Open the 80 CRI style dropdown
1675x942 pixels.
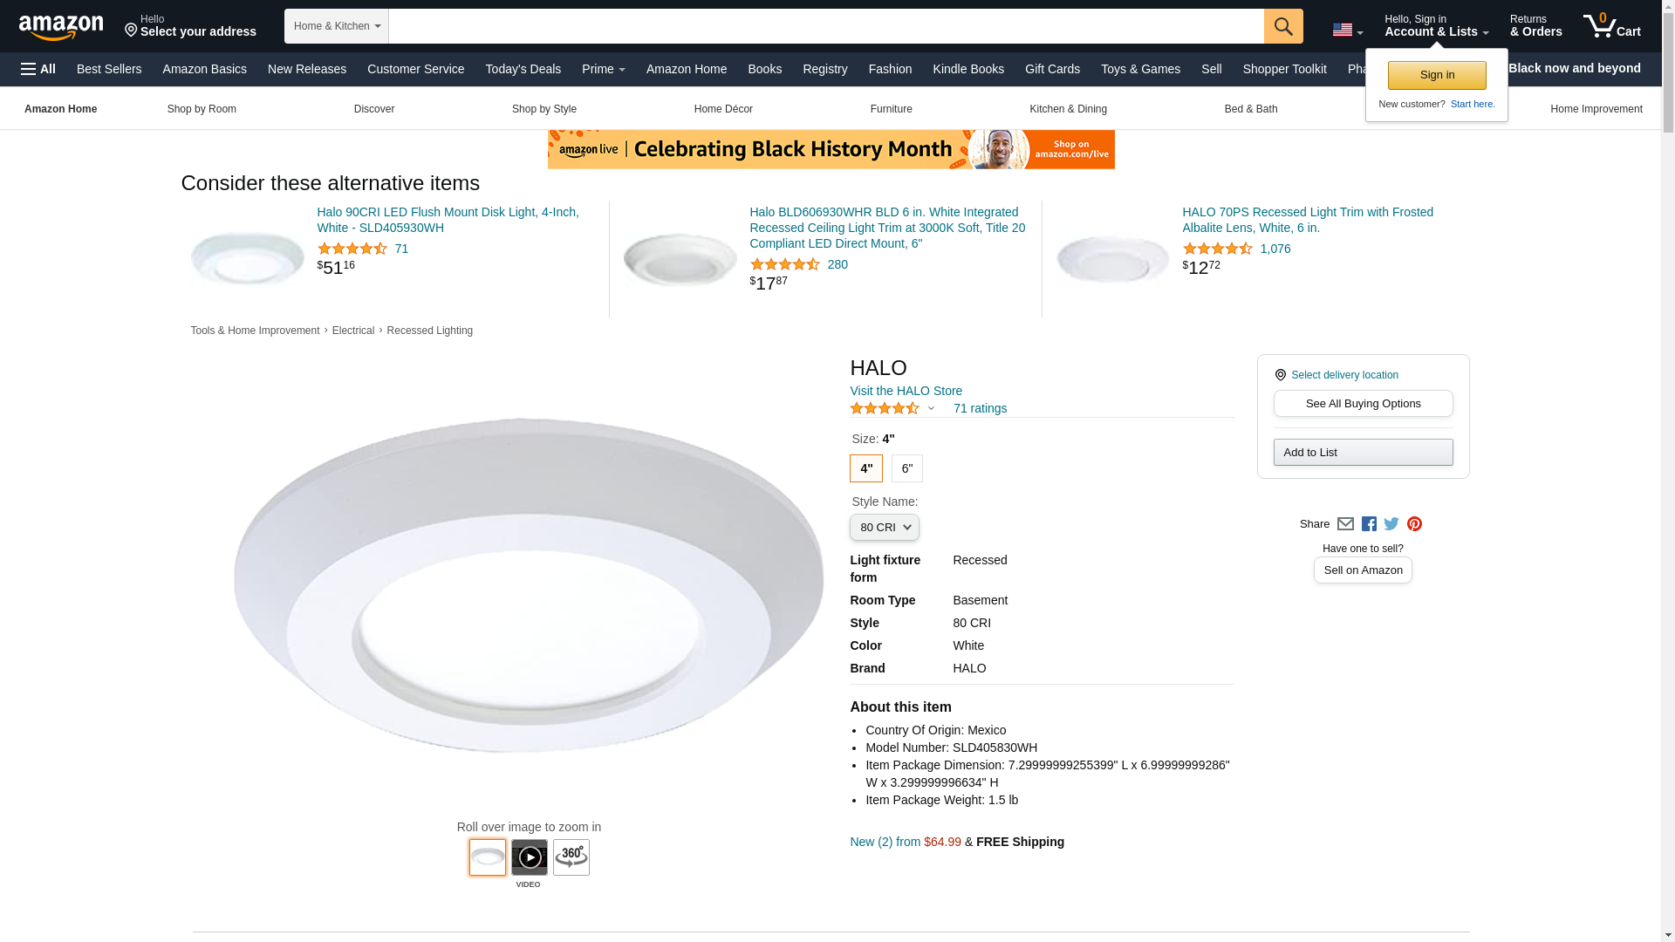(884, 528)
